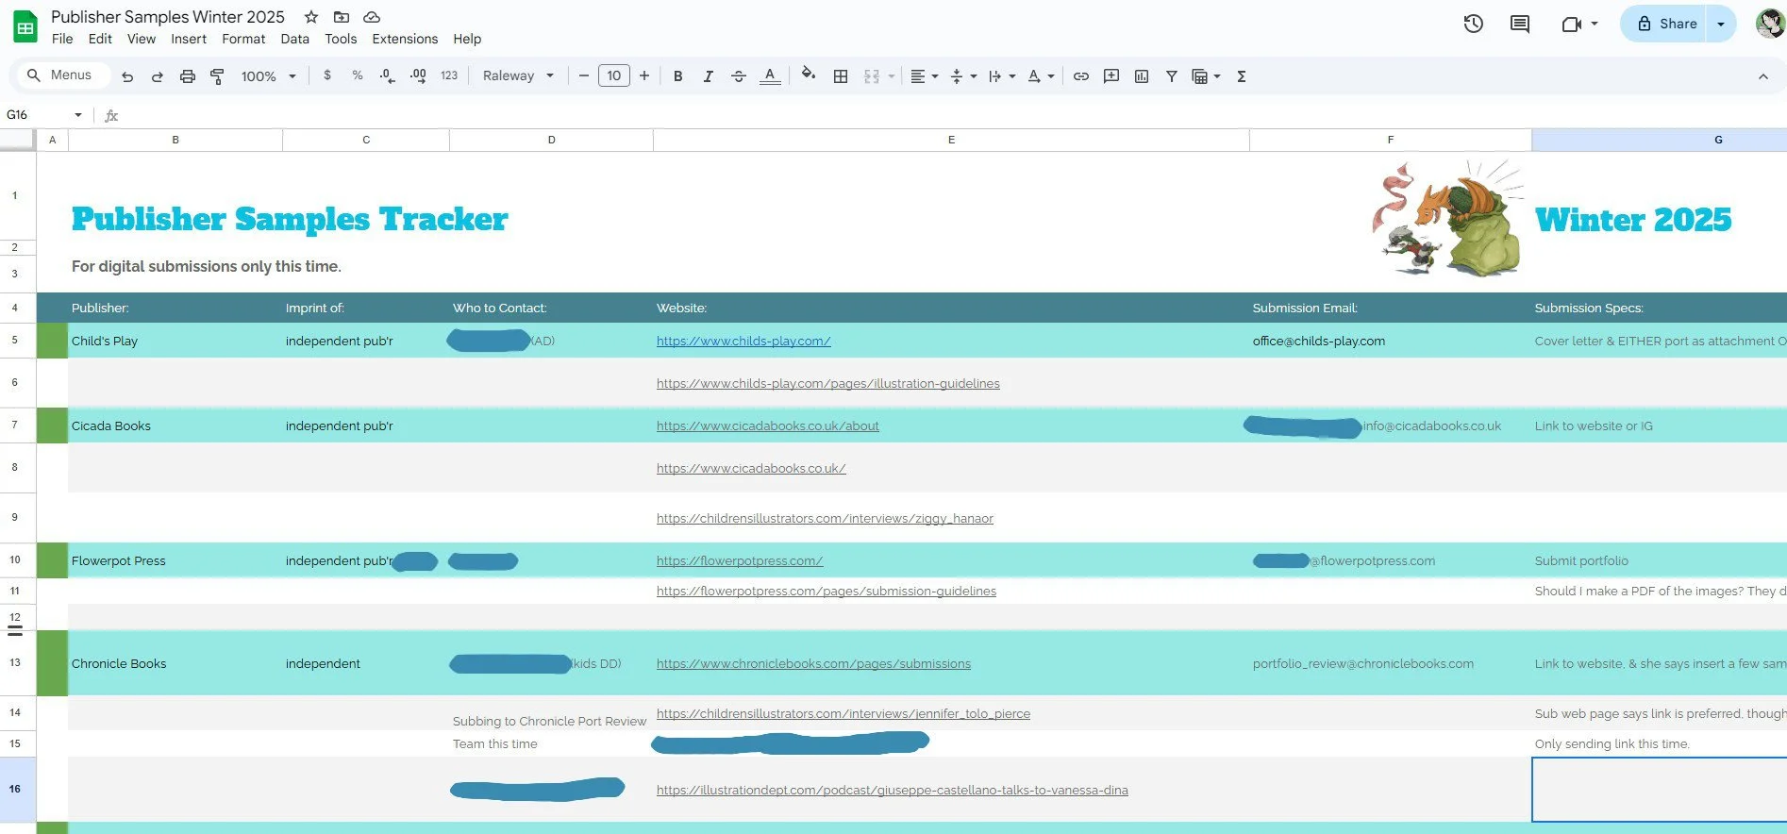
Task: Open the fill color paint bucket
Action: pyautogui.click(x=809, y=75)
